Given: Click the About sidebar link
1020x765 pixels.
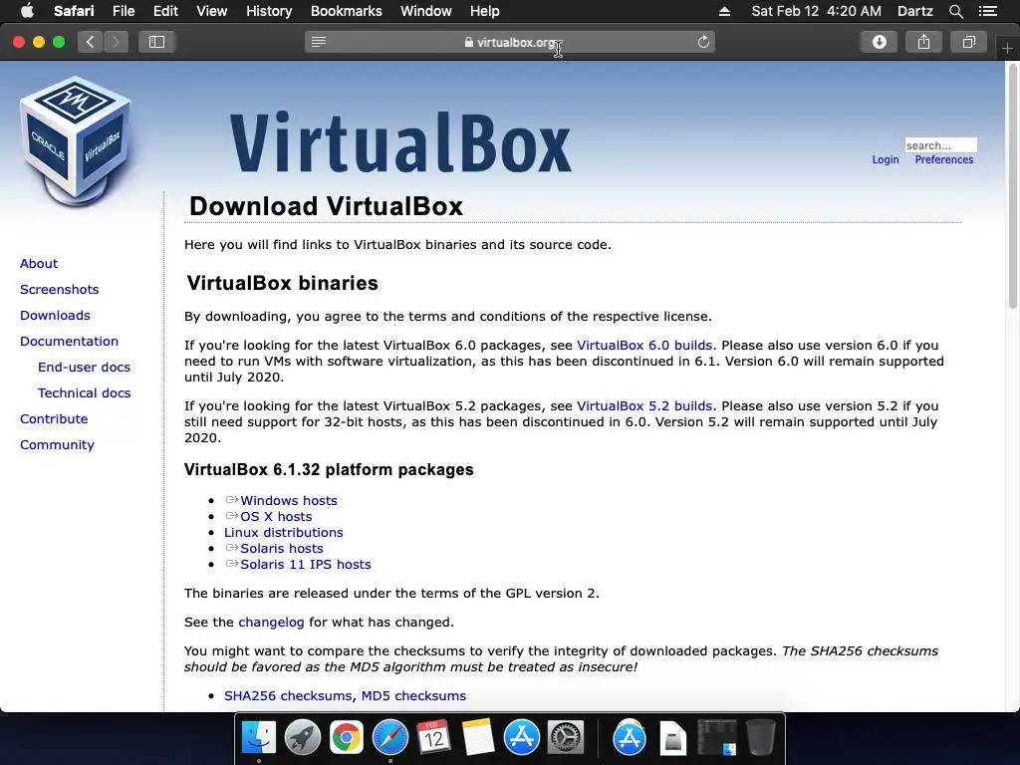Looking at the screenshot, I should coord(39,263).
